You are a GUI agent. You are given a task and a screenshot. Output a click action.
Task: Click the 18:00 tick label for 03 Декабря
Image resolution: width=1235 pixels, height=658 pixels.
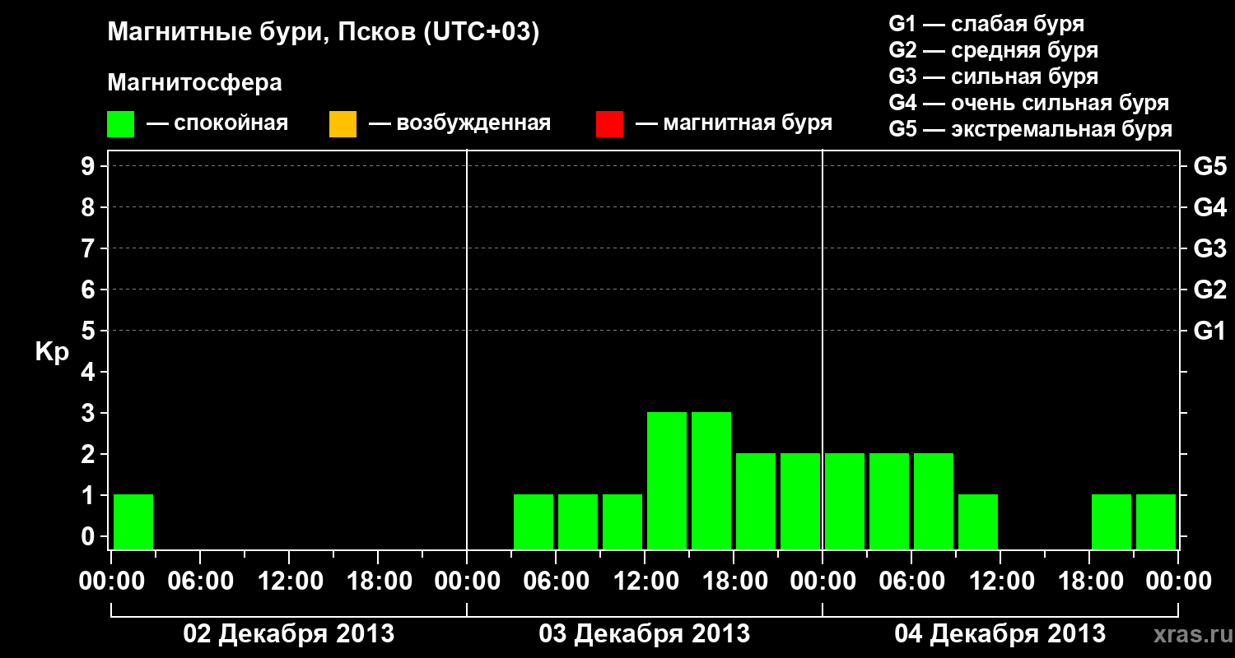tap(734, 581)
